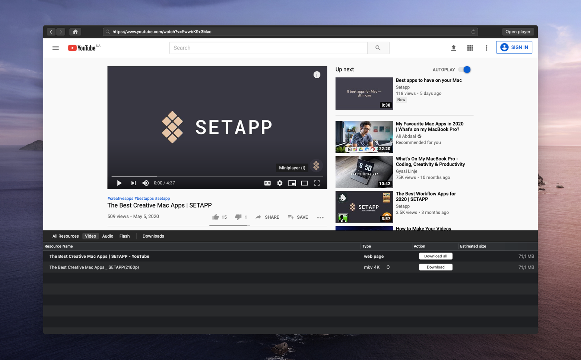Reload page with the refresh icon

[x=473, y=32]
